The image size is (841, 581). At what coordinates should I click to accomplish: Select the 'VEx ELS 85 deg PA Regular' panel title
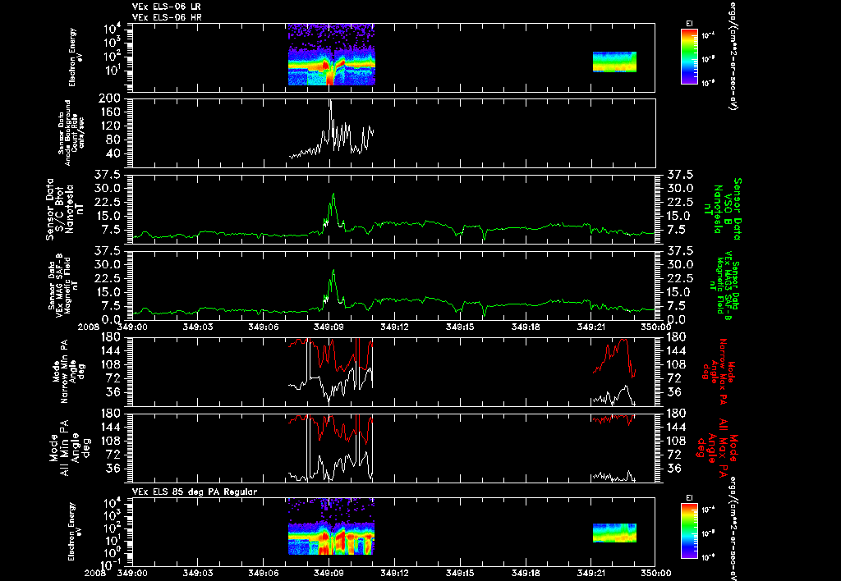pos(195,492)
